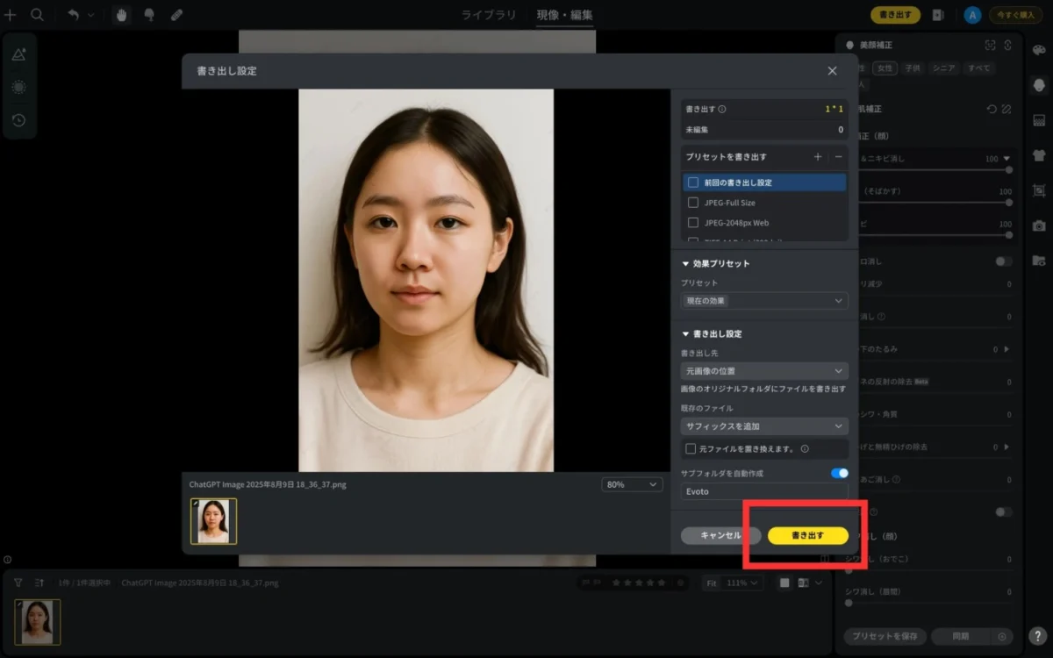Open the 80% preview zoom dropdown
Viewport: 1053px width, 658px height.
click(x=632, y=484)
